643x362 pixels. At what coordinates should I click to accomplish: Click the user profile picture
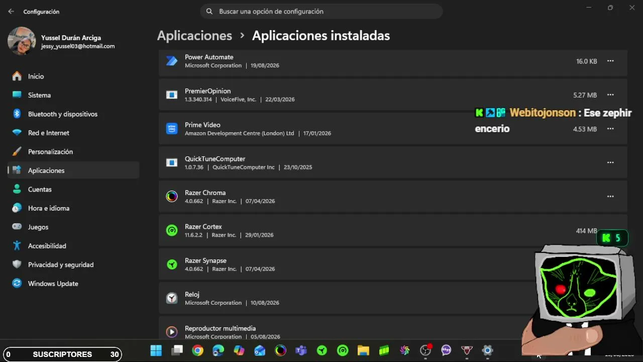pos(22,41)
